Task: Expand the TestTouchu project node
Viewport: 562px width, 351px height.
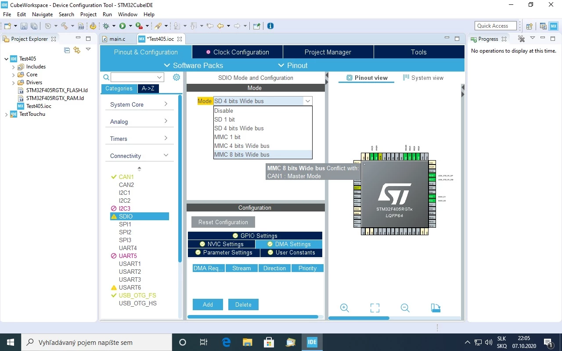Action: point(6,114)
